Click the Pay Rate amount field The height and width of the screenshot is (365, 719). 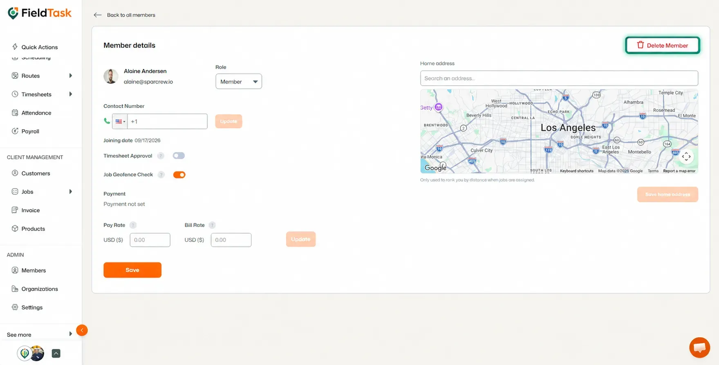coord(150,240)
